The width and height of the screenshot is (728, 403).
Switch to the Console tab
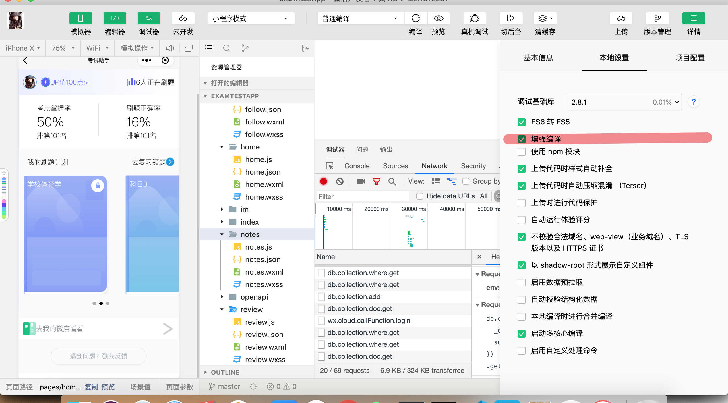click(357, 166)
